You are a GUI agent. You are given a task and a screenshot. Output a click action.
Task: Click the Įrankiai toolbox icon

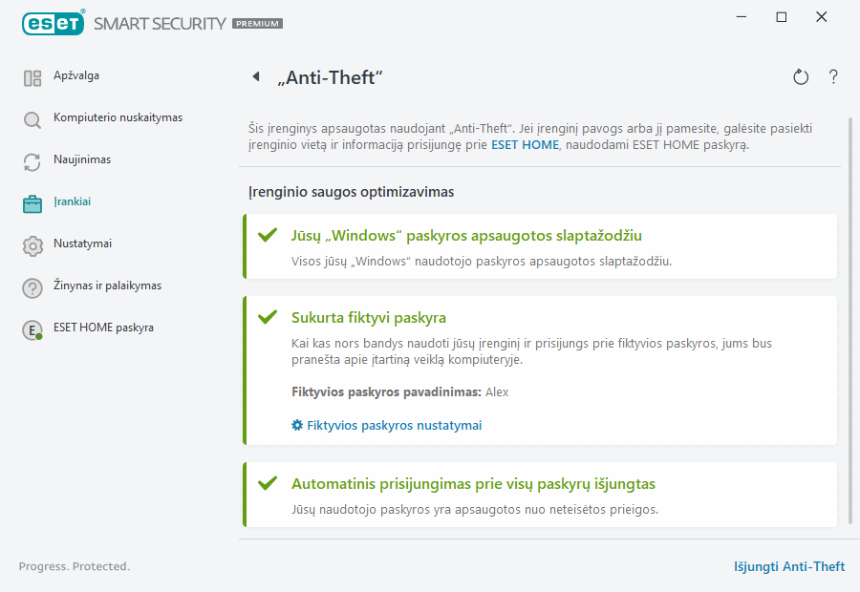click(x=32, y=201)
